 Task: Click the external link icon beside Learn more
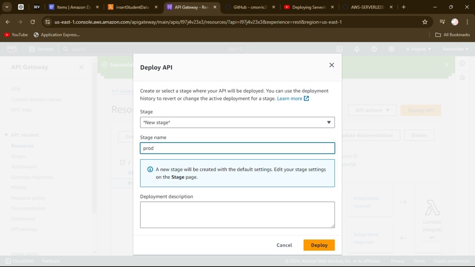[x=307, y=98]
